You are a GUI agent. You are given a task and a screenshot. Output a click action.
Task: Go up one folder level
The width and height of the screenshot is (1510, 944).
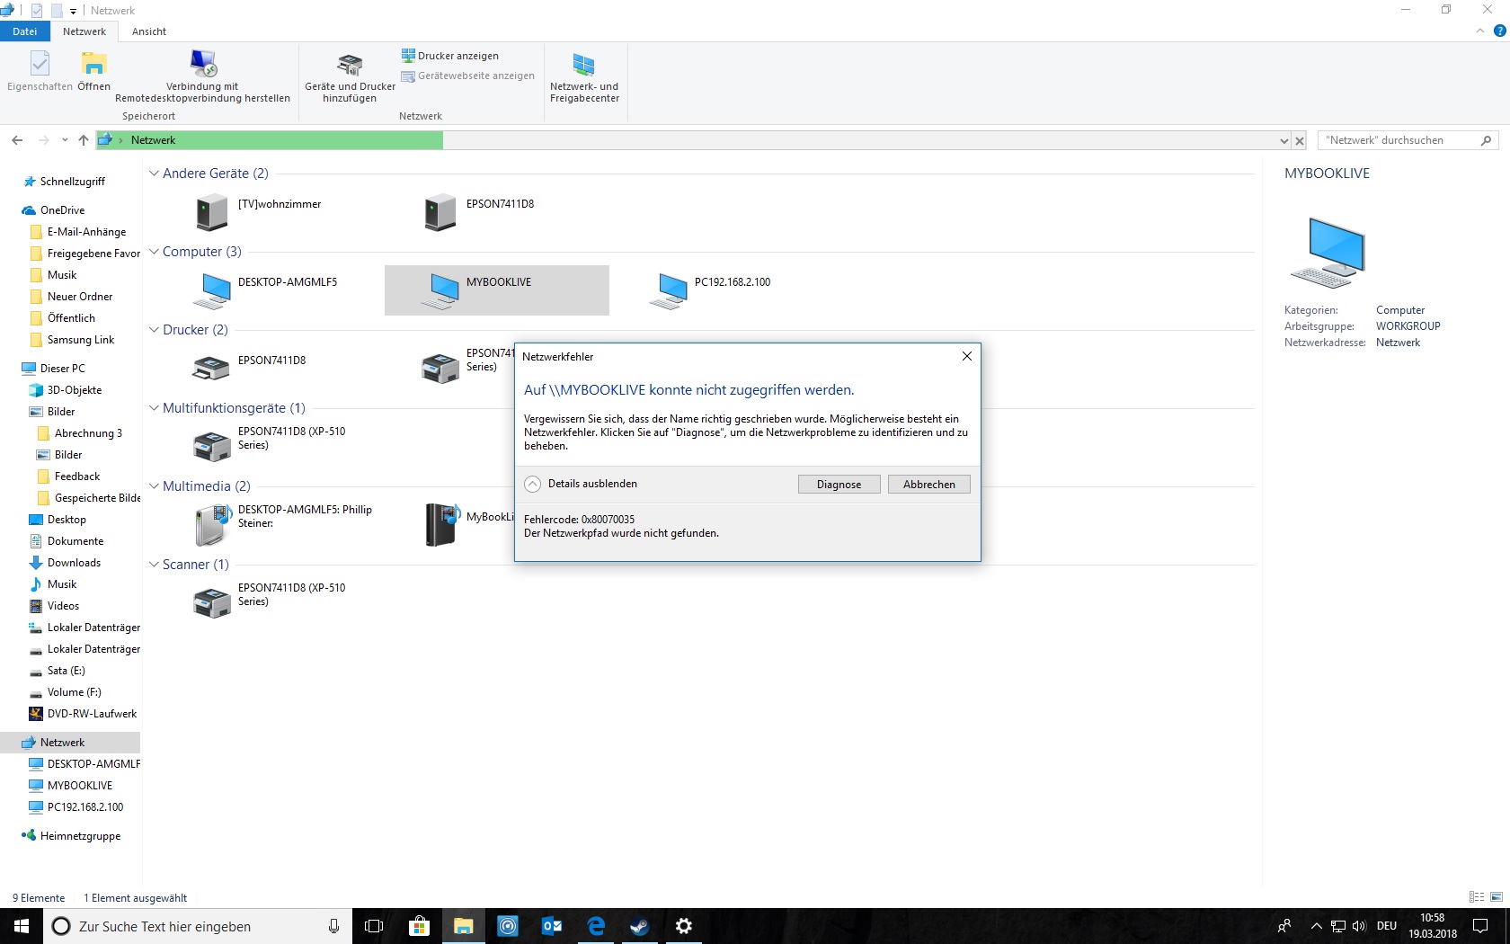tap(84, 140)
